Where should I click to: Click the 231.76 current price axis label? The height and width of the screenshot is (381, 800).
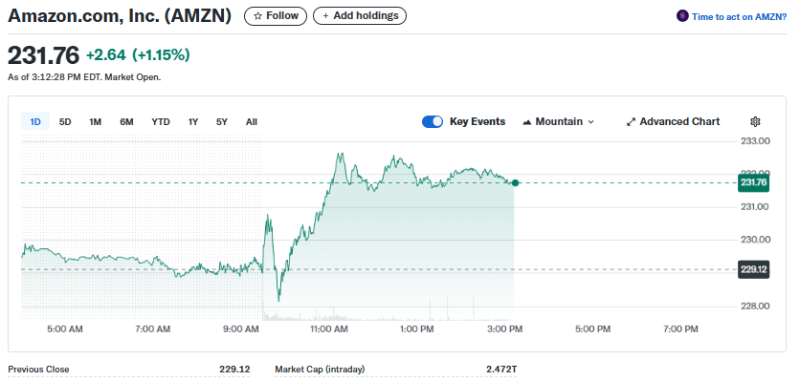click(x=753, y=182)
